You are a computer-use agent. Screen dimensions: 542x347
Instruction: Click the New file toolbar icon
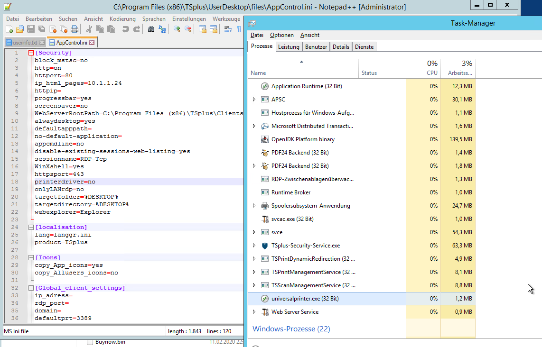tap(9, 29)
